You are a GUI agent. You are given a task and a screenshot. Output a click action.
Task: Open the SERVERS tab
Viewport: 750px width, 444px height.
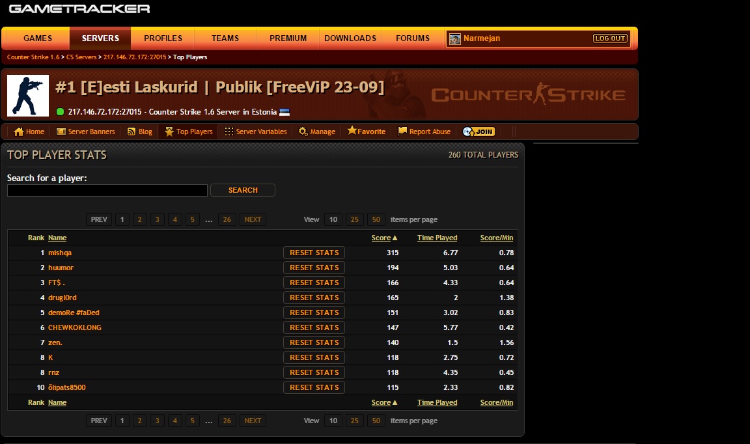point(100,38)
